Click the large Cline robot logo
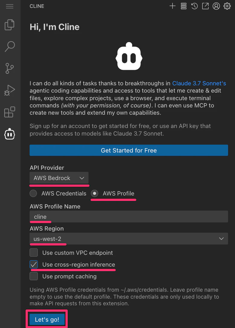Screen dimensions: 235x328 click(129, 56)
